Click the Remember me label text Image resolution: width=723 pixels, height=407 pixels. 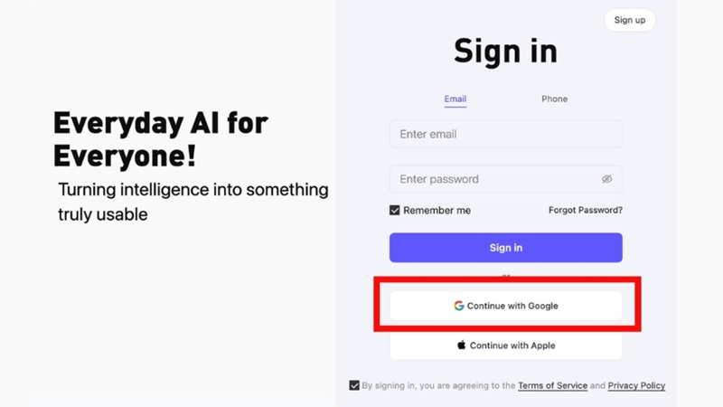[x=437, y=211]
